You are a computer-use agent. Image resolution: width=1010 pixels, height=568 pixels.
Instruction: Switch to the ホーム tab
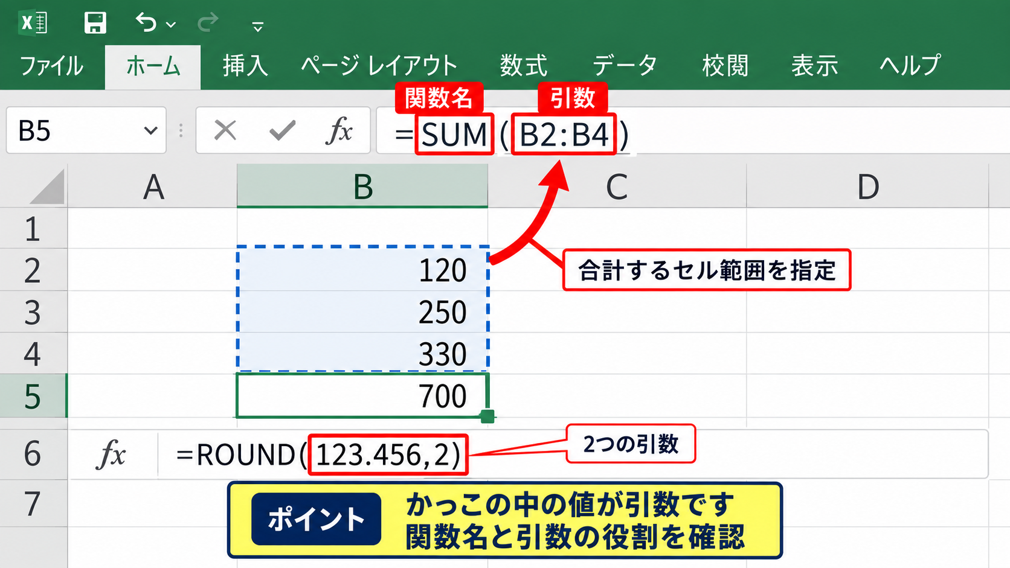tap(153, 66)
